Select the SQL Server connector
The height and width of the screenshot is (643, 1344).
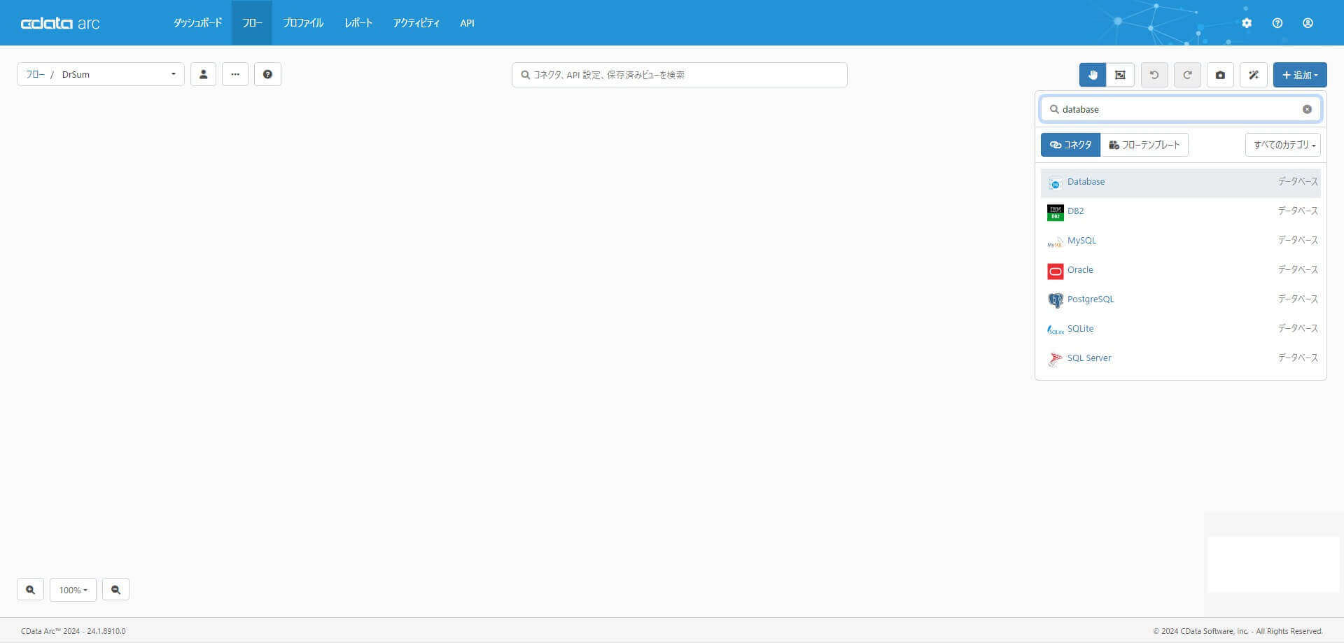[x=1088, y=358]
